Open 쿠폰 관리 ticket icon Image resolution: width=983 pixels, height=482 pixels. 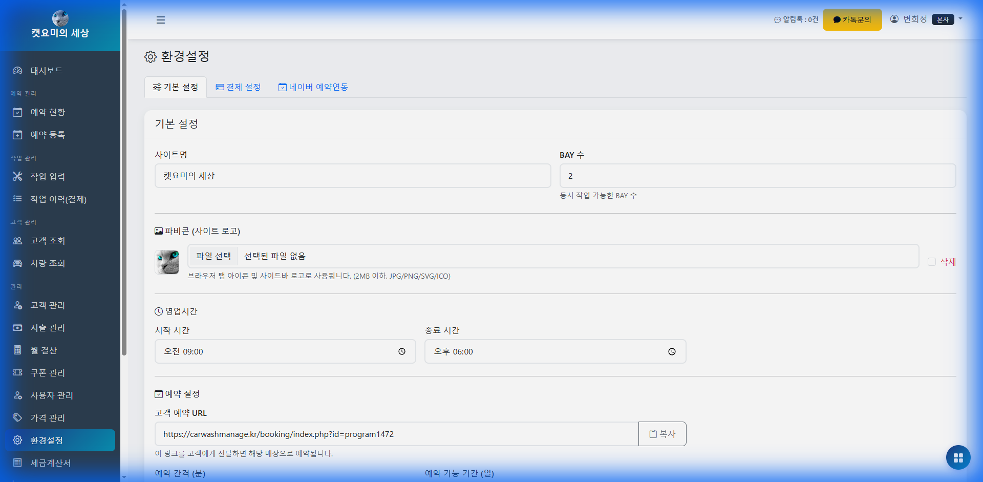click(17, 373)
